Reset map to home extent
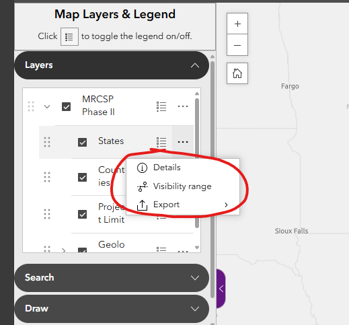The width and height of the screenshot is (349, 325). point(237,73)
